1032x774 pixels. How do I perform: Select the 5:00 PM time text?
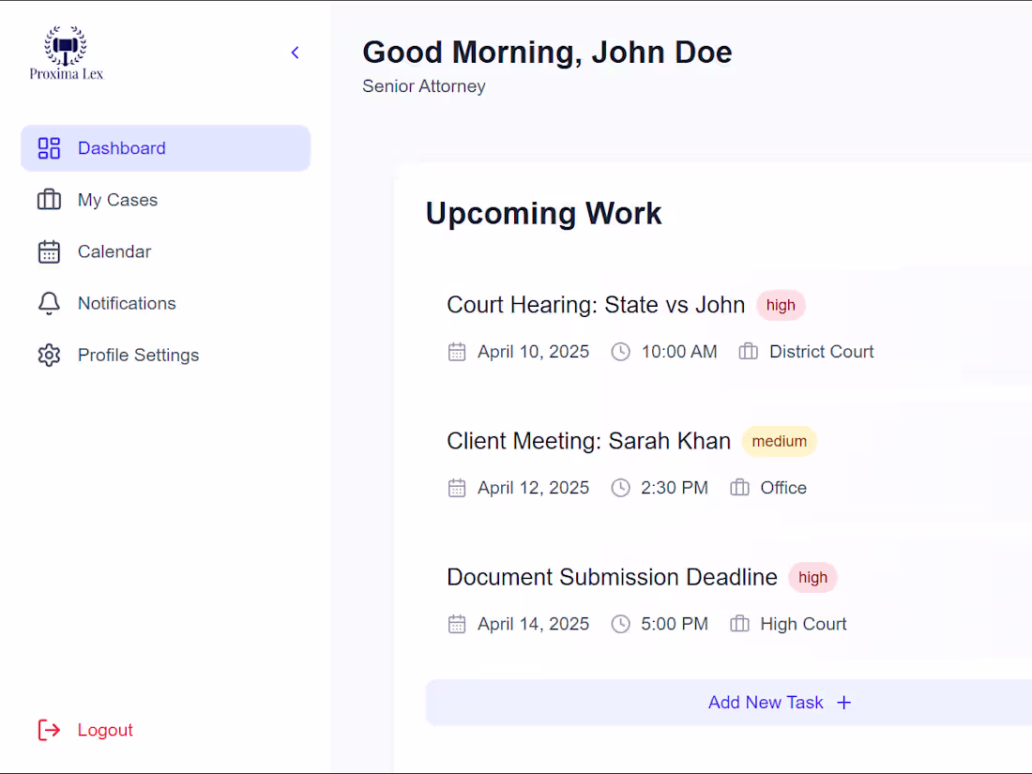675,625
